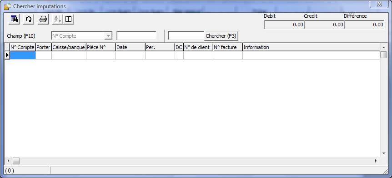Click the Caisse/banque column header
Viewport: 392px width, 178px height.
click(x=69, y=47)
